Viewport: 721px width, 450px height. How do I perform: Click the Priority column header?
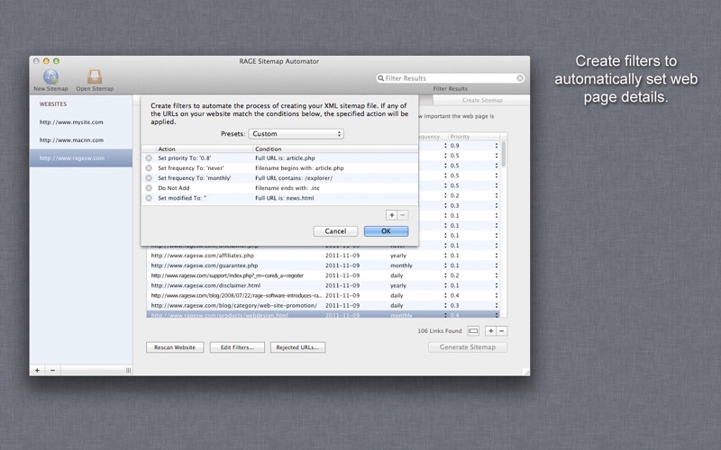tap(474, 137)
